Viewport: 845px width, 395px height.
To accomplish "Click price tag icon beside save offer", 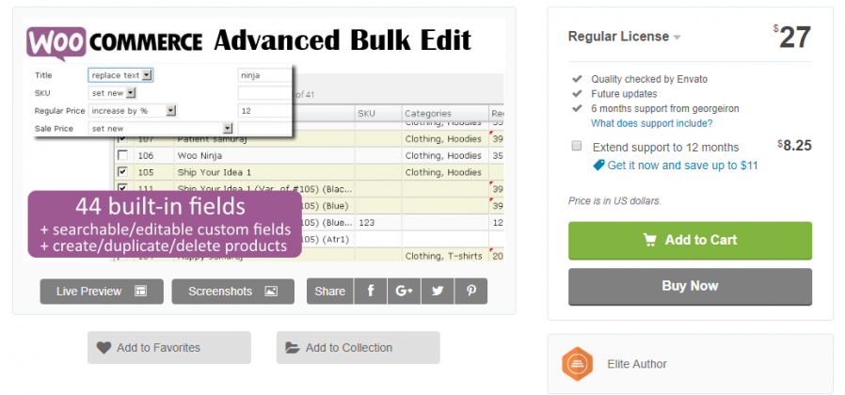I will click(598, 166).
